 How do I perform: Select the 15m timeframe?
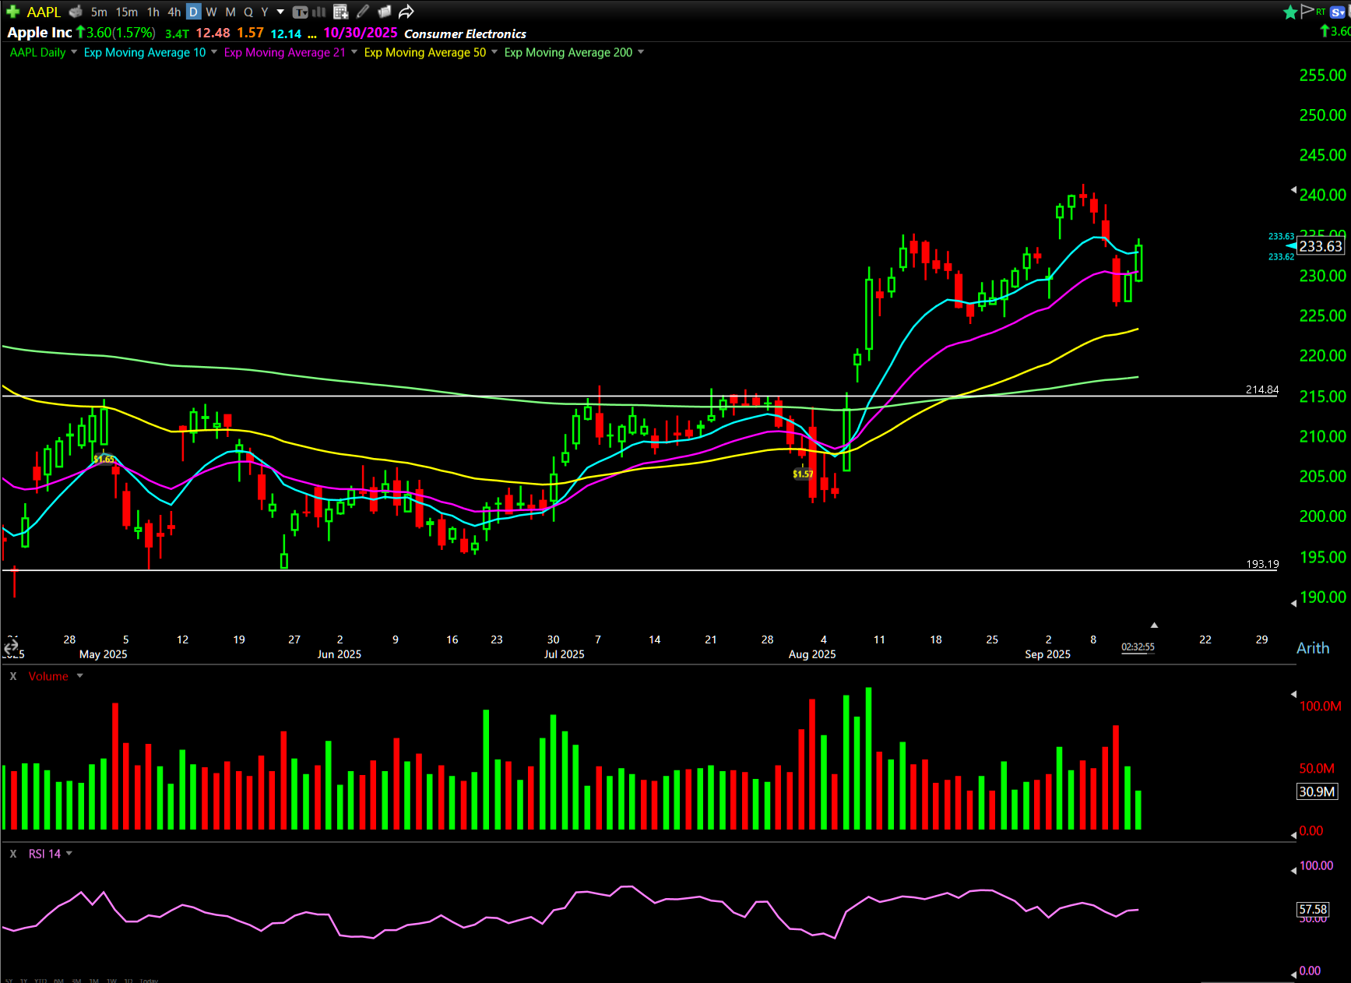point(127,12)
